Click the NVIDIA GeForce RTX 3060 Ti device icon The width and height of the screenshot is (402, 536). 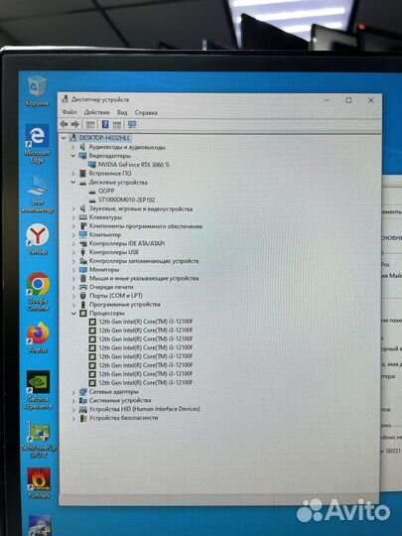tap(92, 165)
